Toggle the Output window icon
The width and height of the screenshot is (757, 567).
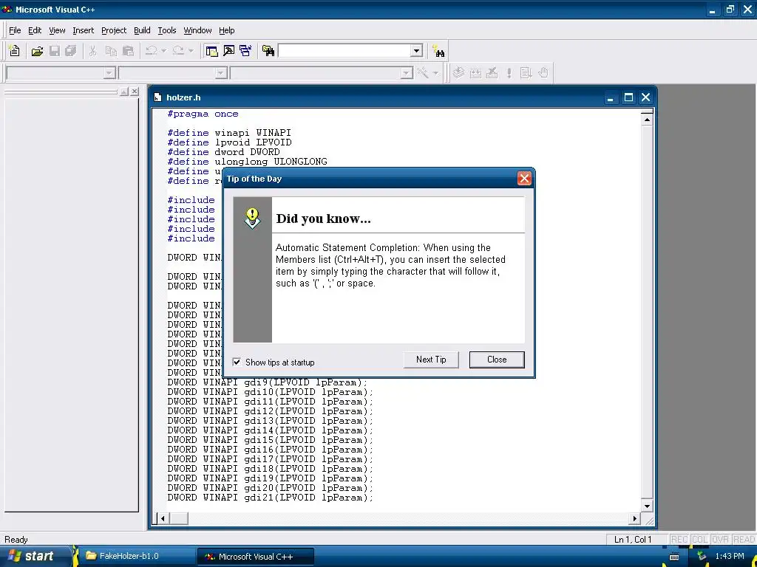pos(229,51)
